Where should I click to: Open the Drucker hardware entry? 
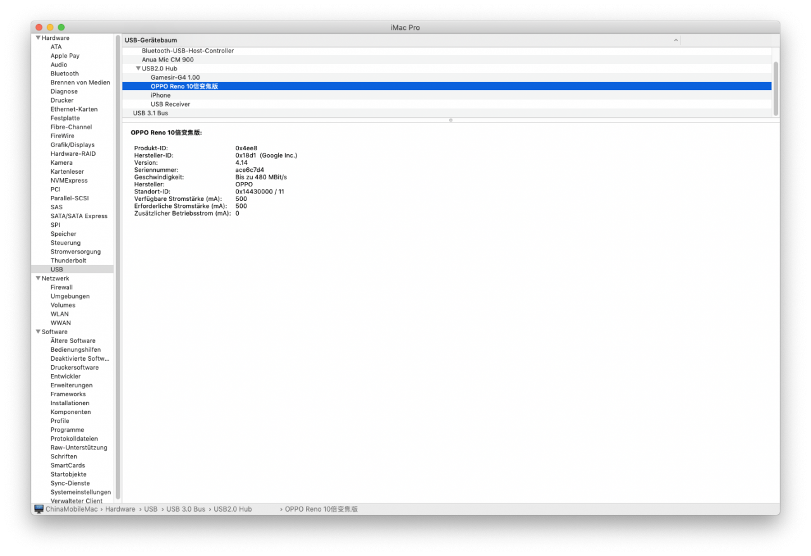pyautogui.click(x=62, y=100)
